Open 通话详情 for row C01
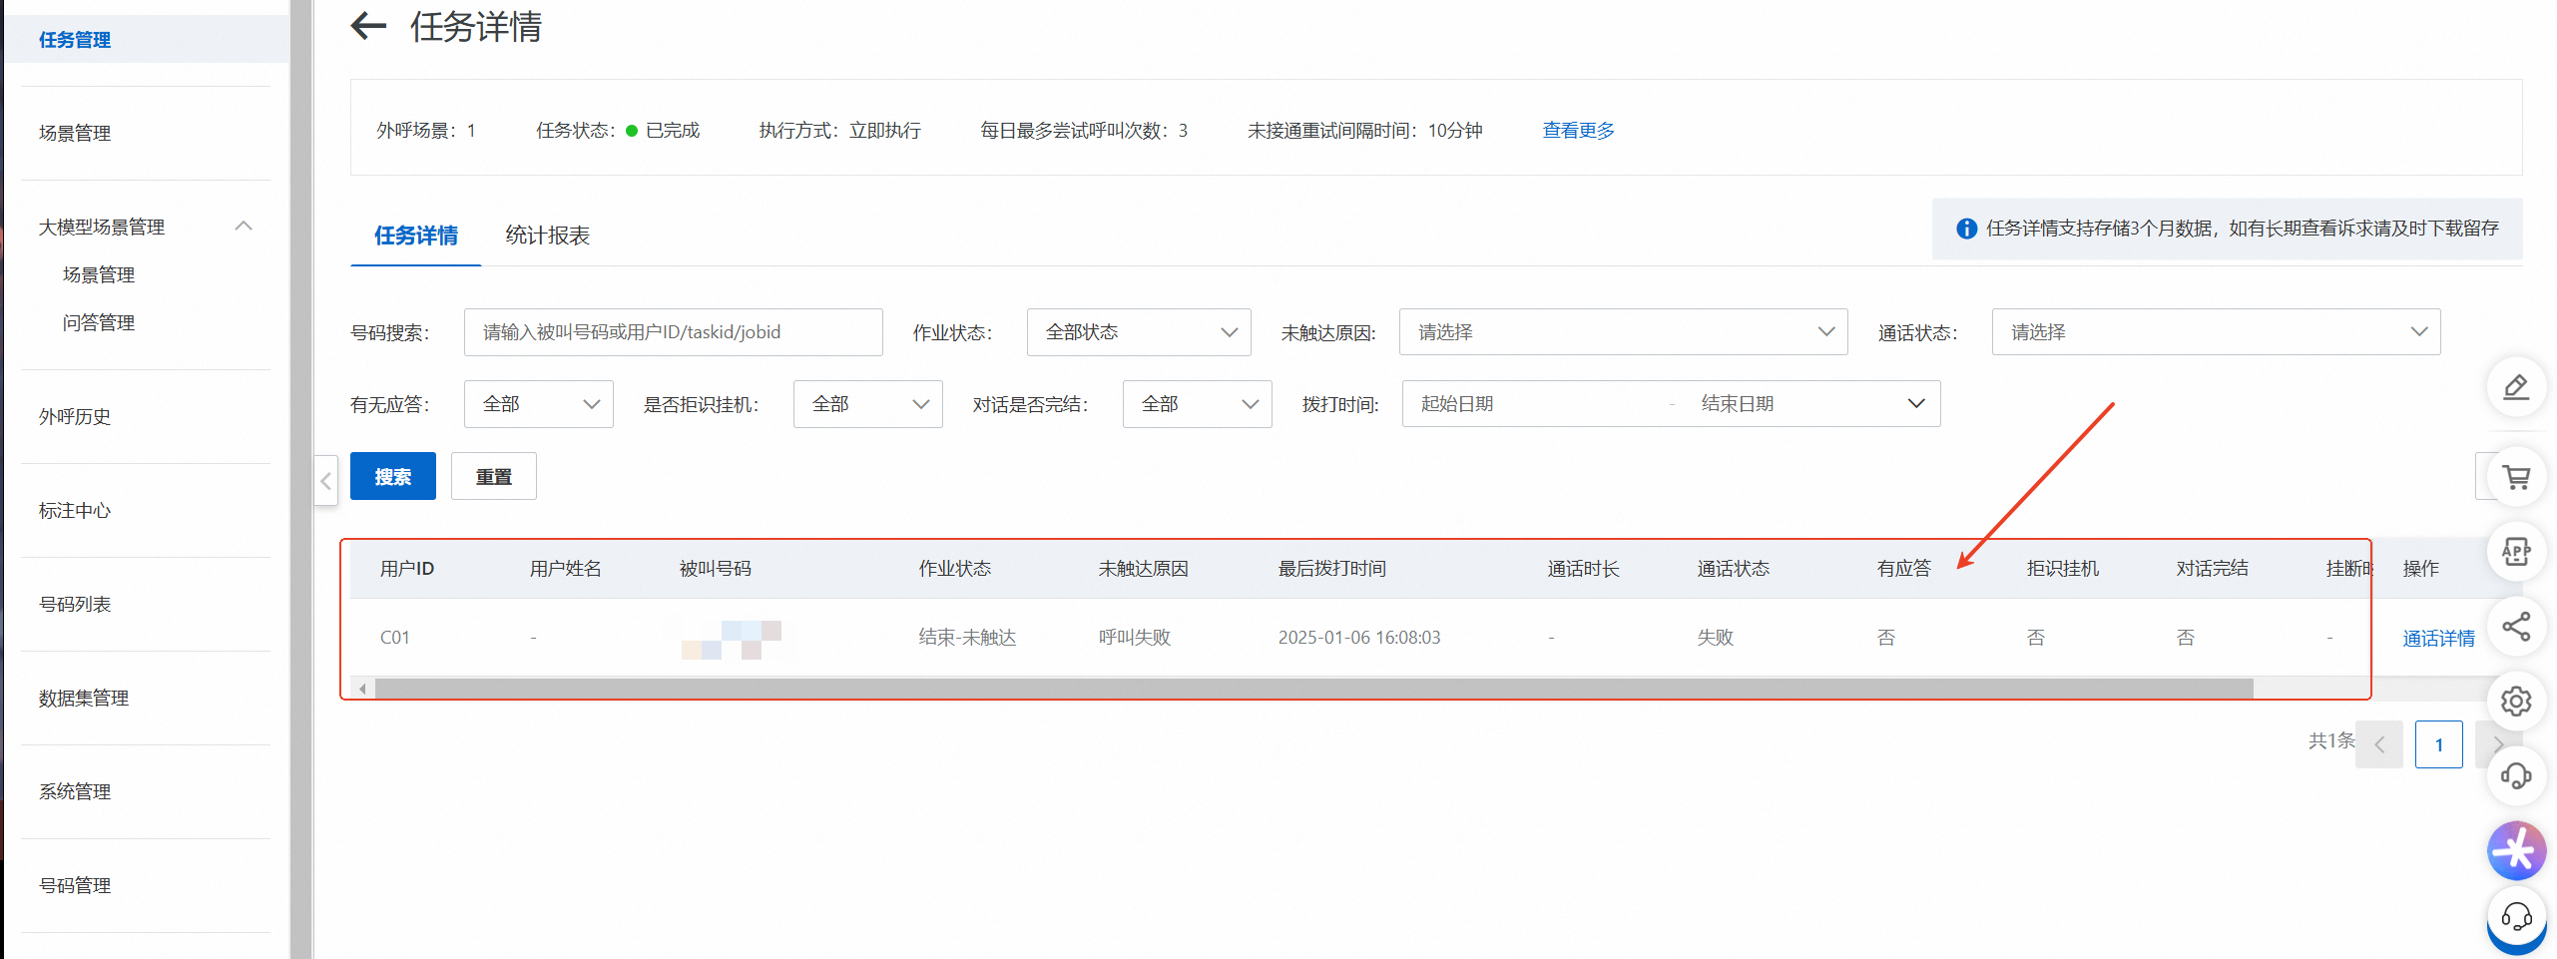The width and height of the screenshot is (2557, 959). pos(2438,638)
